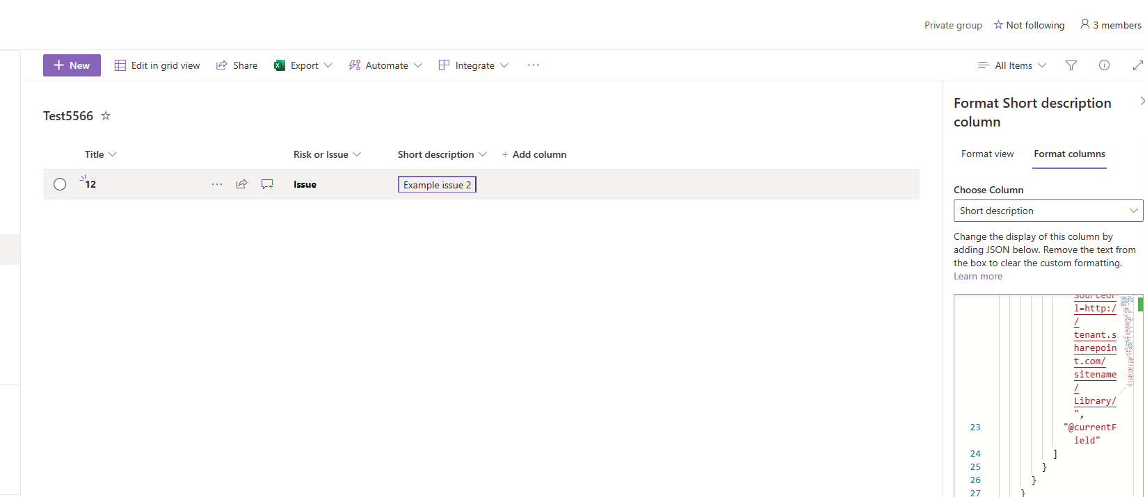Expand the All Items view selector
Viewport: 1145px width, 497px height.
pyautogui.click(x=1012, y=65)
